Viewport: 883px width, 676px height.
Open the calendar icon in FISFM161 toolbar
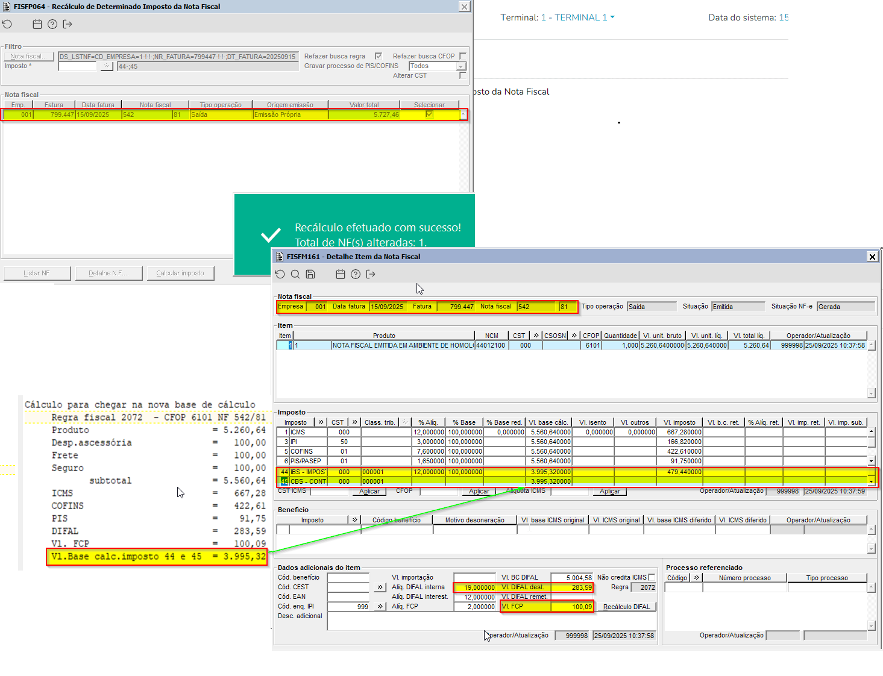(341, 274)
